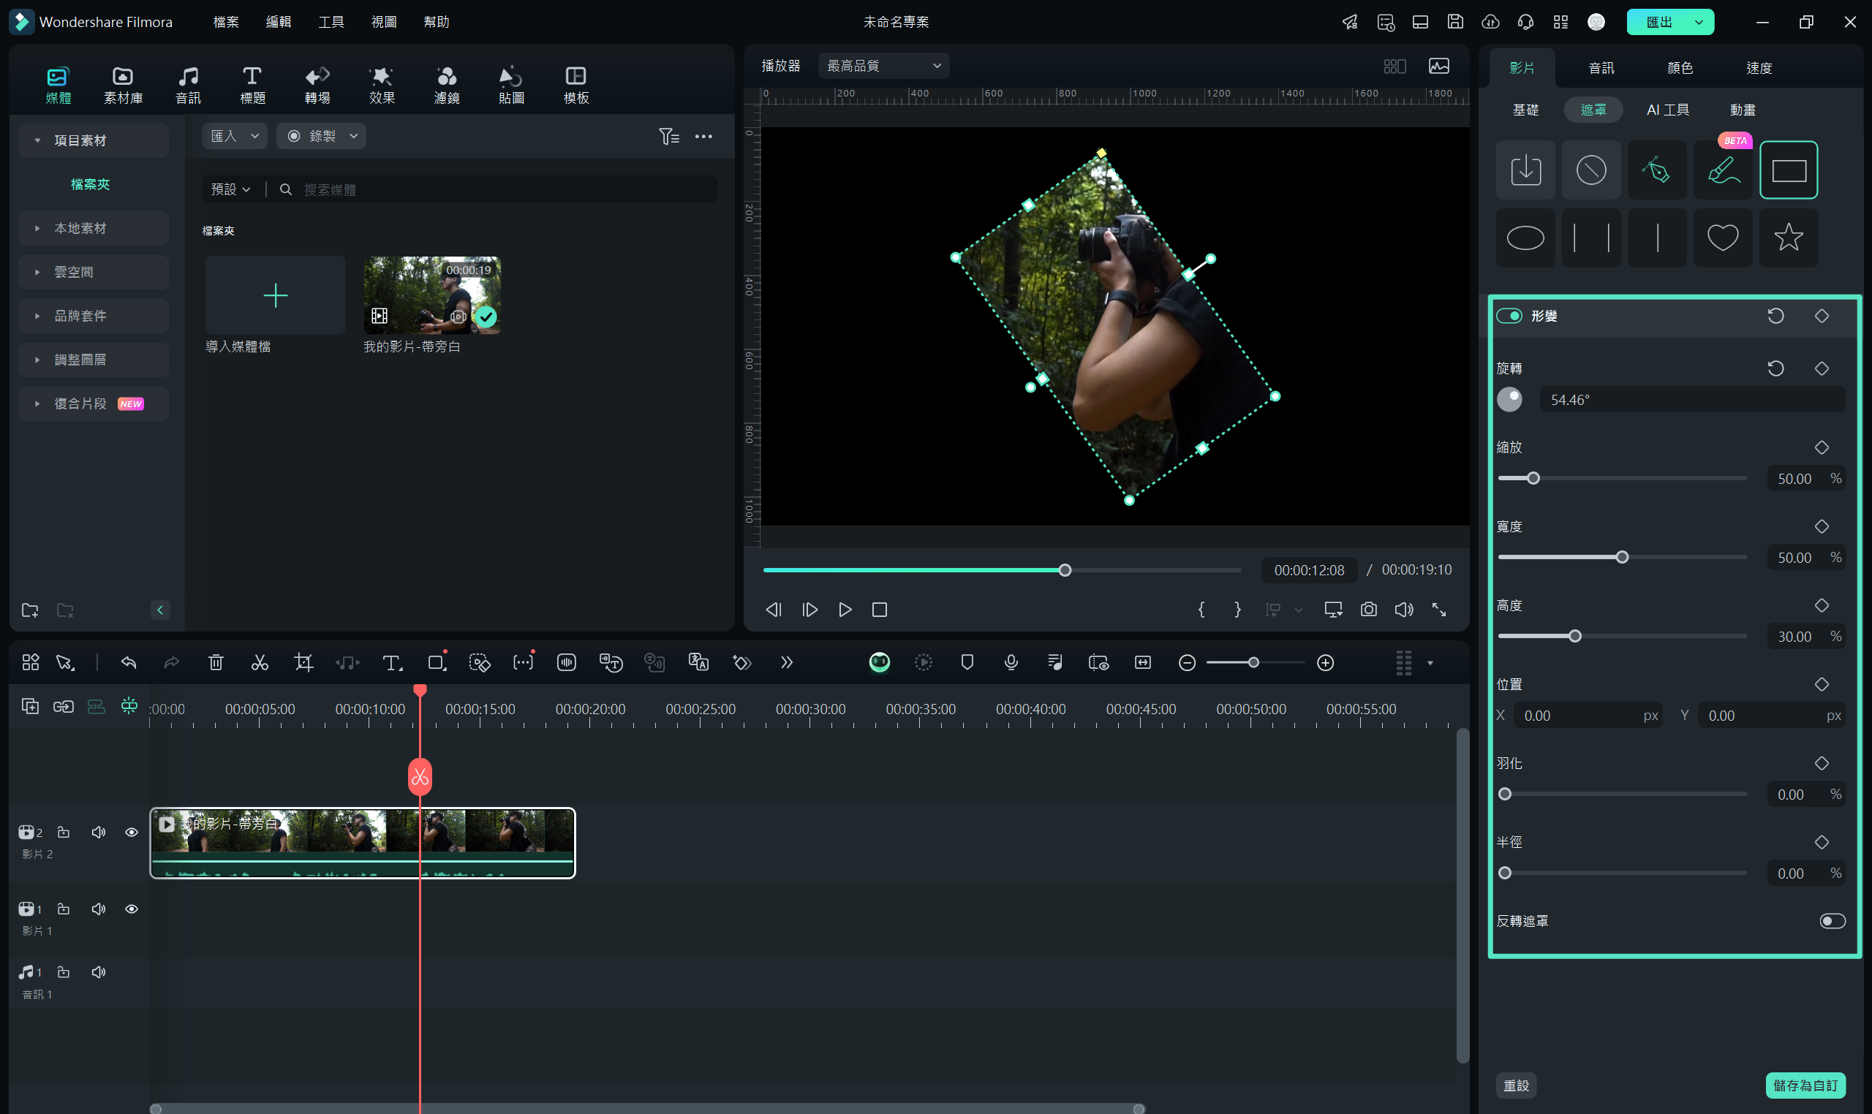
Task: Click the snapshot camera icon in player
Action: pyautogui.click(x=1368, y=610)
